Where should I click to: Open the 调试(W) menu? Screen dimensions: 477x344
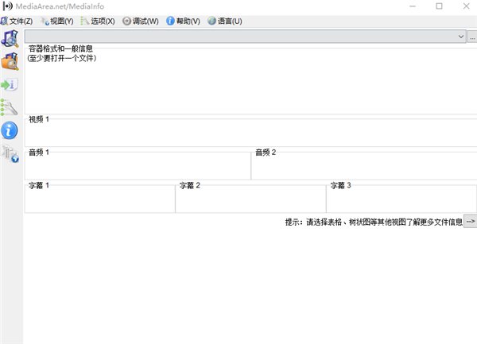(x=141, y=21)
